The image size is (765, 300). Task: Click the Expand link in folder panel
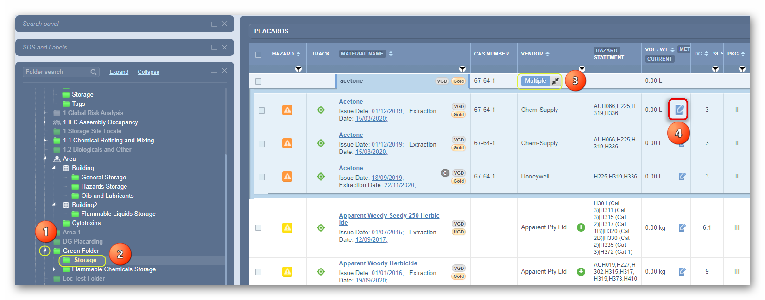[x=119, y=72]
